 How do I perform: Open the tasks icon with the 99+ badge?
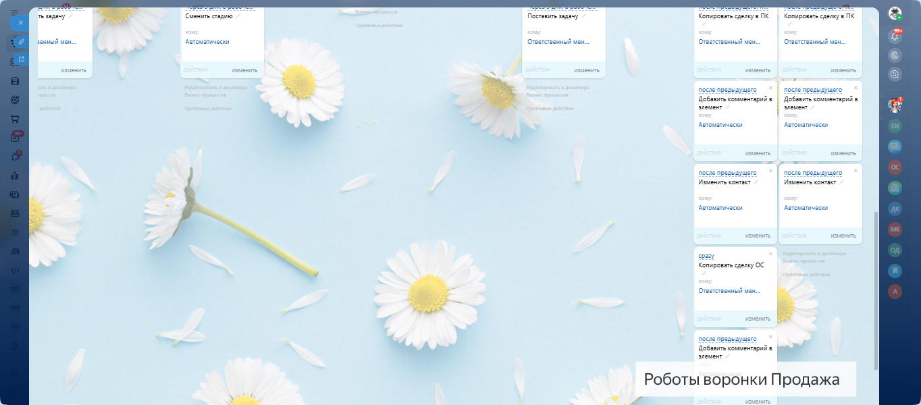point(15,138)
